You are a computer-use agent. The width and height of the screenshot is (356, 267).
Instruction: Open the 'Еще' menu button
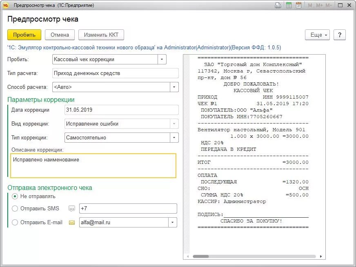(317, 35)
